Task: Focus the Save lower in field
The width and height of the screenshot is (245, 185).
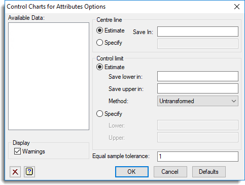Action: pyautogui.click(x=198, y=76)
